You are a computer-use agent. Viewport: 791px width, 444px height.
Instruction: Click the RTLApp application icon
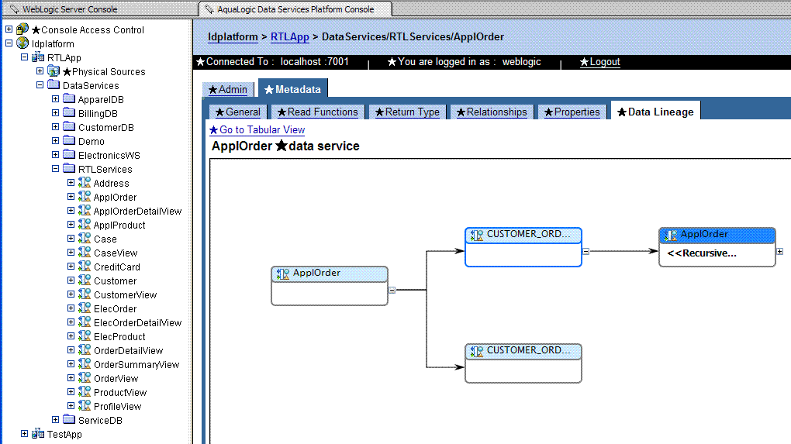tap(38, 57)
